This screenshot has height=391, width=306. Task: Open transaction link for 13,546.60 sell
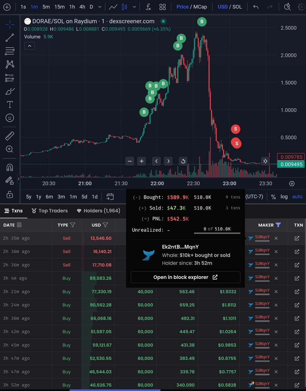297,238
